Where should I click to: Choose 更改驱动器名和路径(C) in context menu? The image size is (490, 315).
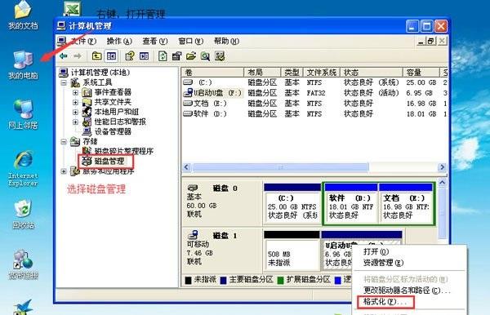pos(407,290)
